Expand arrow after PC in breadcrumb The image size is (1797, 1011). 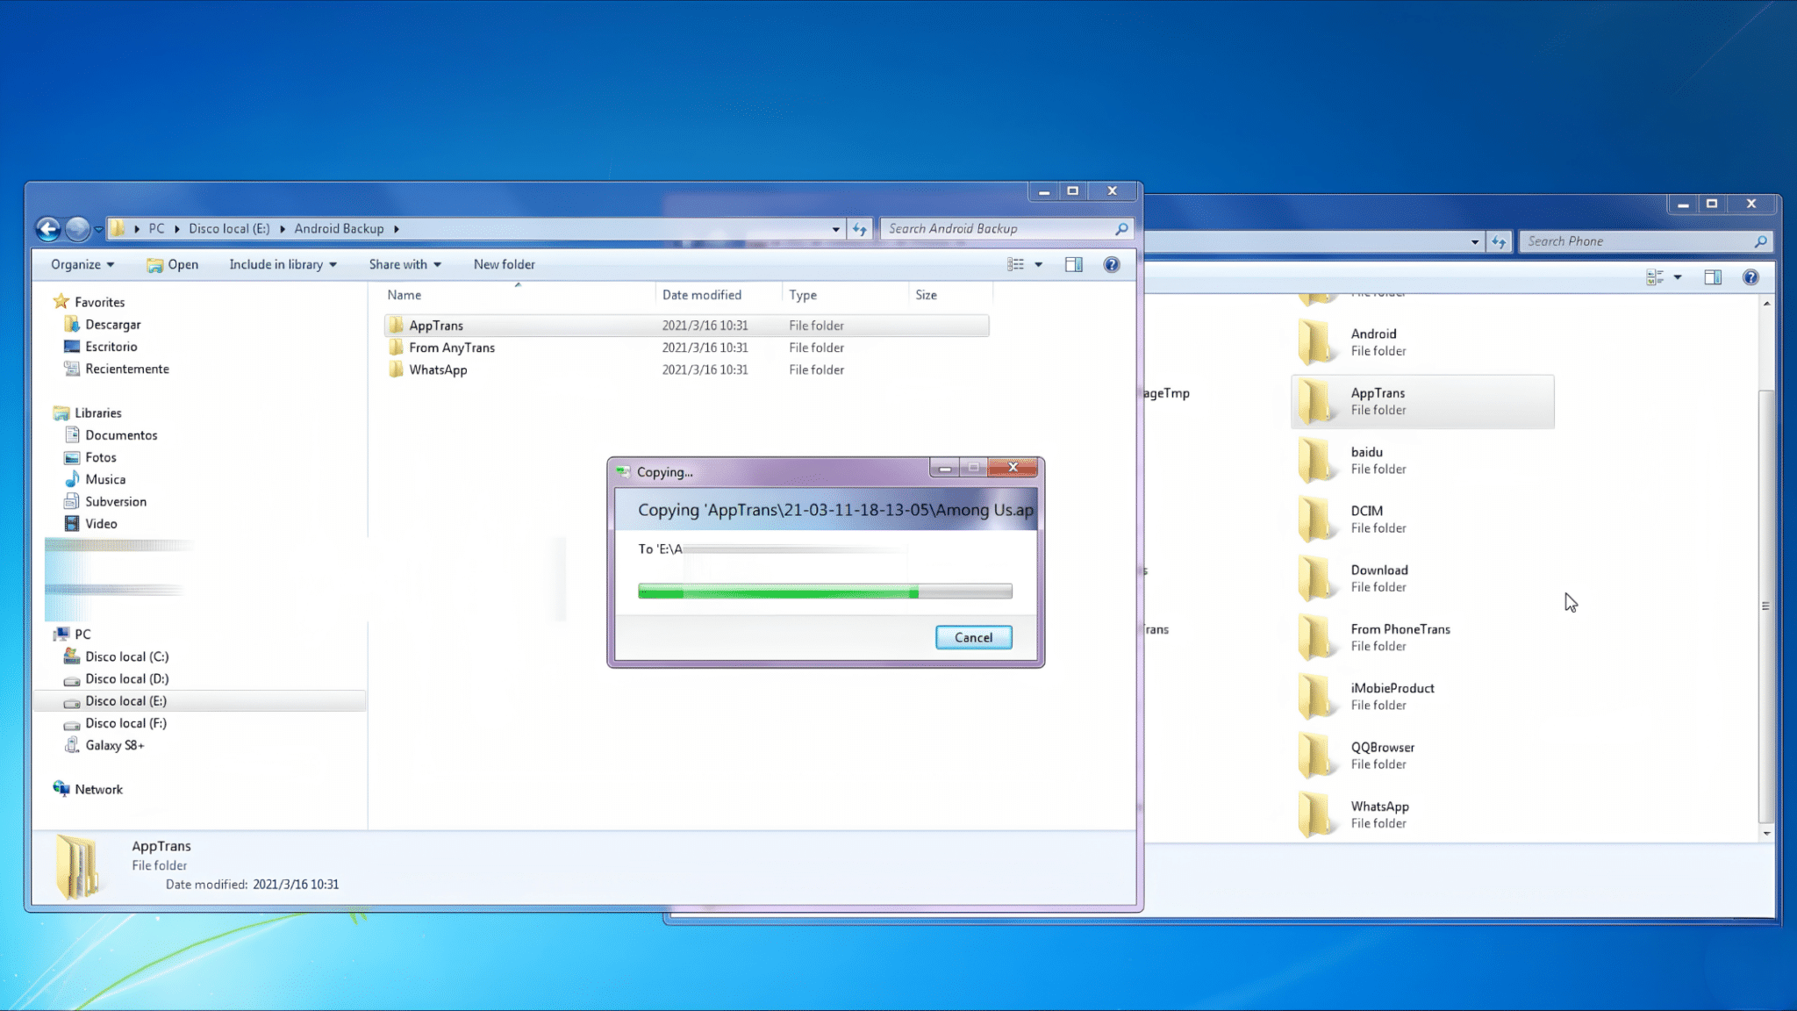coord(176,229)
